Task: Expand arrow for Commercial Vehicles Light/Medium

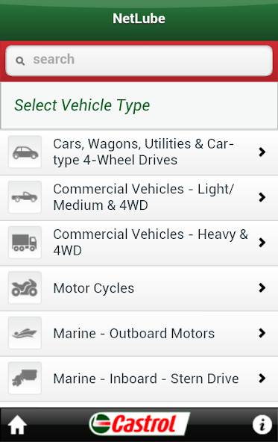Action: [262, 197]
